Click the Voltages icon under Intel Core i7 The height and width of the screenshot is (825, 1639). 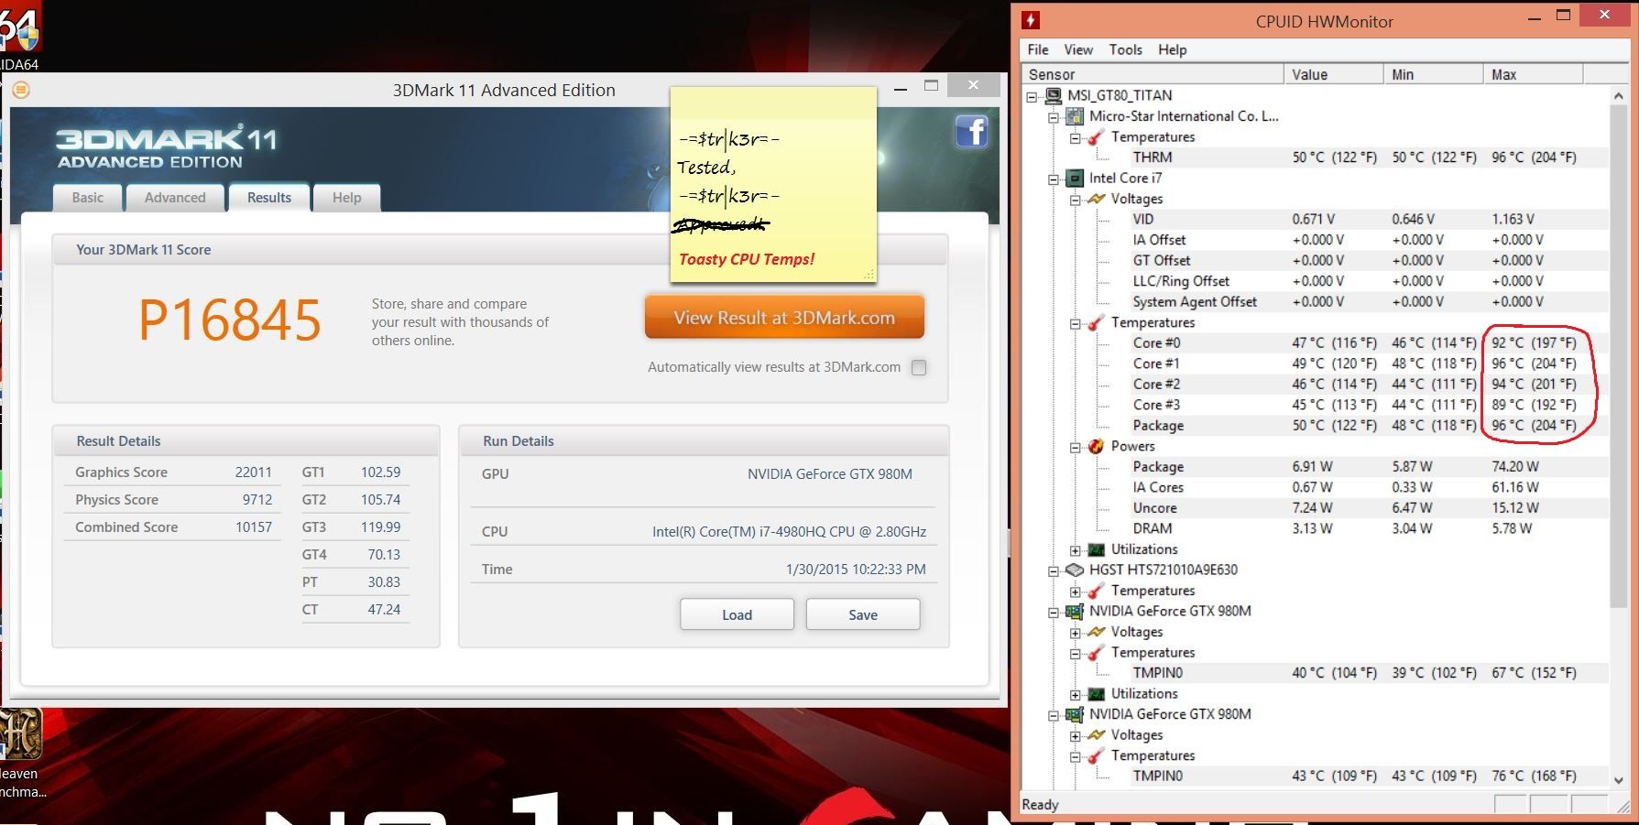1096,199
